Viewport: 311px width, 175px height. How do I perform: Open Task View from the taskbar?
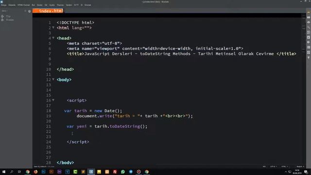[19, 172]
